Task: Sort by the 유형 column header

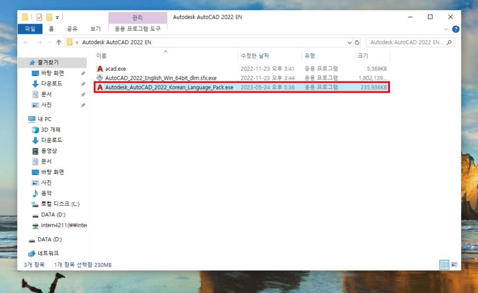Action: (x=310, y=56)
